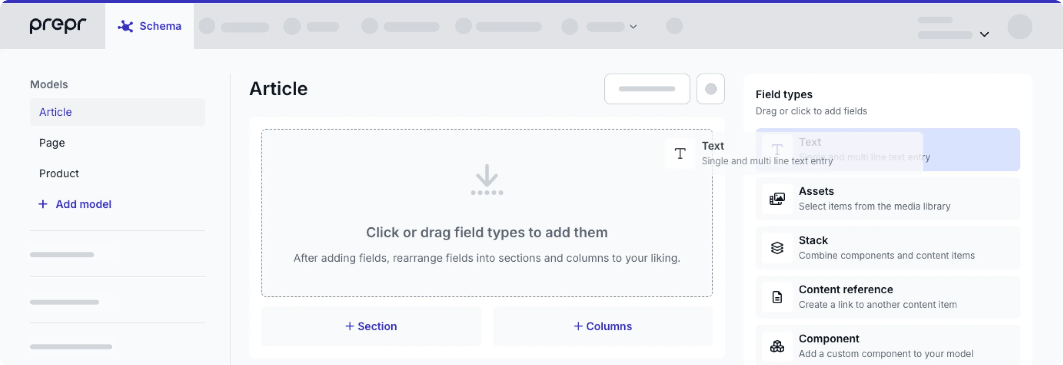1063x365 pixels.
Task: Add the Stack field type
Action: tap(887, 248)
